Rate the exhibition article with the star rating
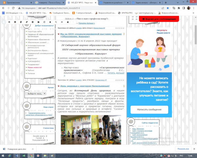This screenshot has width=197, height=158. pos(120,80)
